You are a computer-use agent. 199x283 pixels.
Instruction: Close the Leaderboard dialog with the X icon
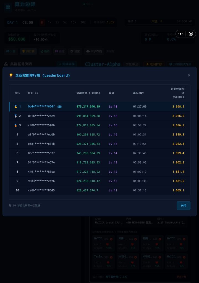[189, 75]
